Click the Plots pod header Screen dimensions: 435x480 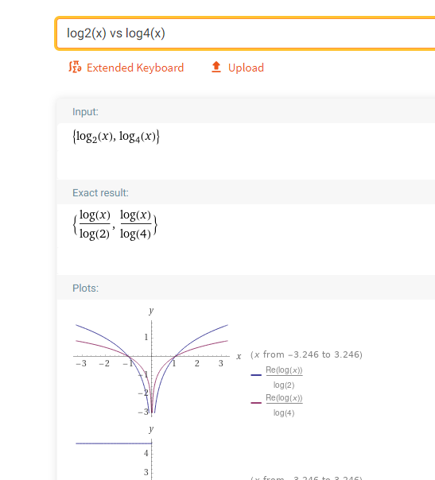[x=85, y=288]
